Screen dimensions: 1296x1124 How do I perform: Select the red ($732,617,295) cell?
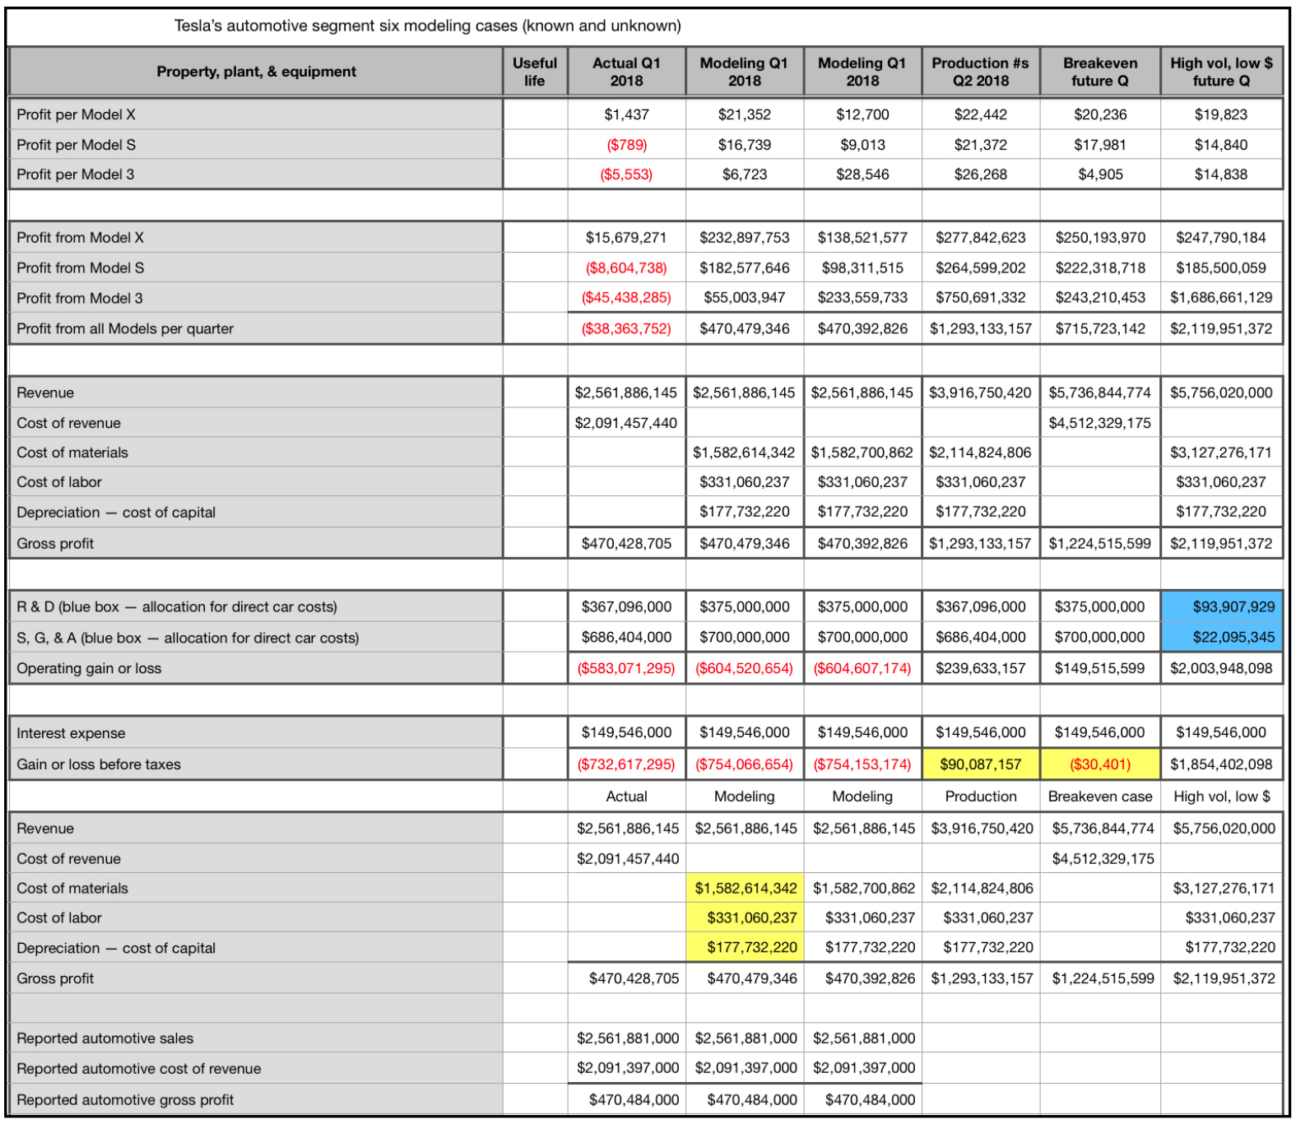click(626, 764)
